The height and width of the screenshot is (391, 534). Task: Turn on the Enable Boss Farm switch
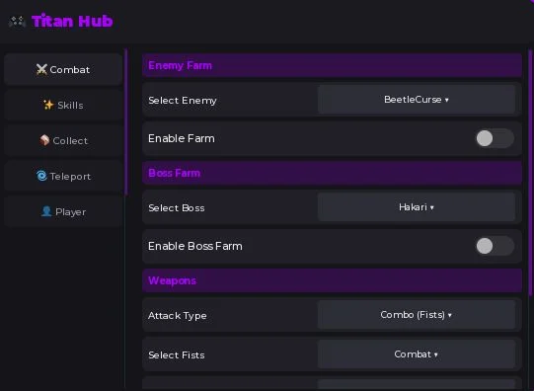click(495, 246)
